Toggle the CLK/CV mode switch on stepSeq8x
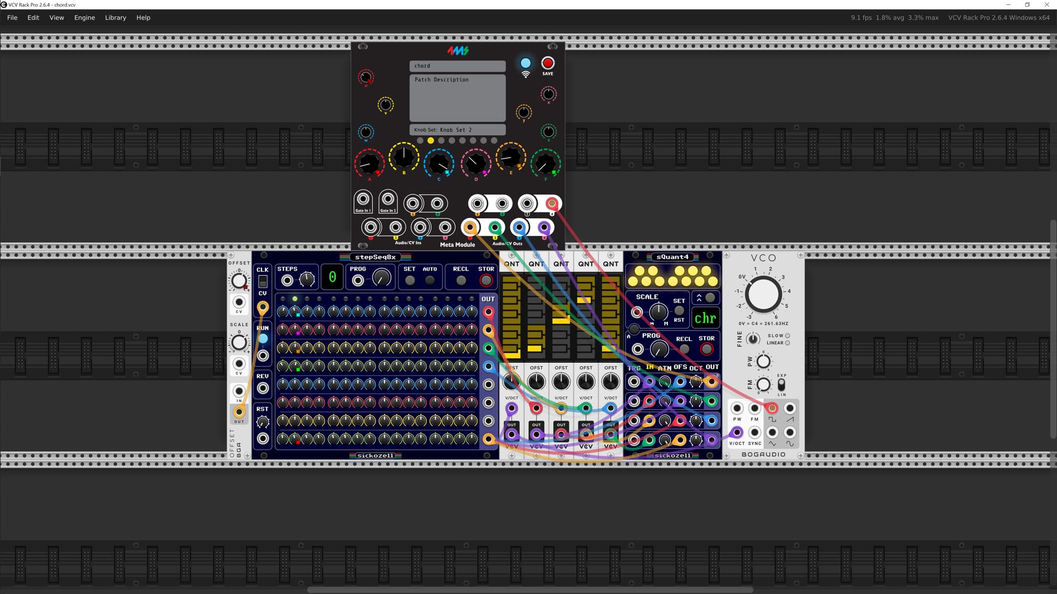The height and width of the screenshot is (594, 1057). 263,282
